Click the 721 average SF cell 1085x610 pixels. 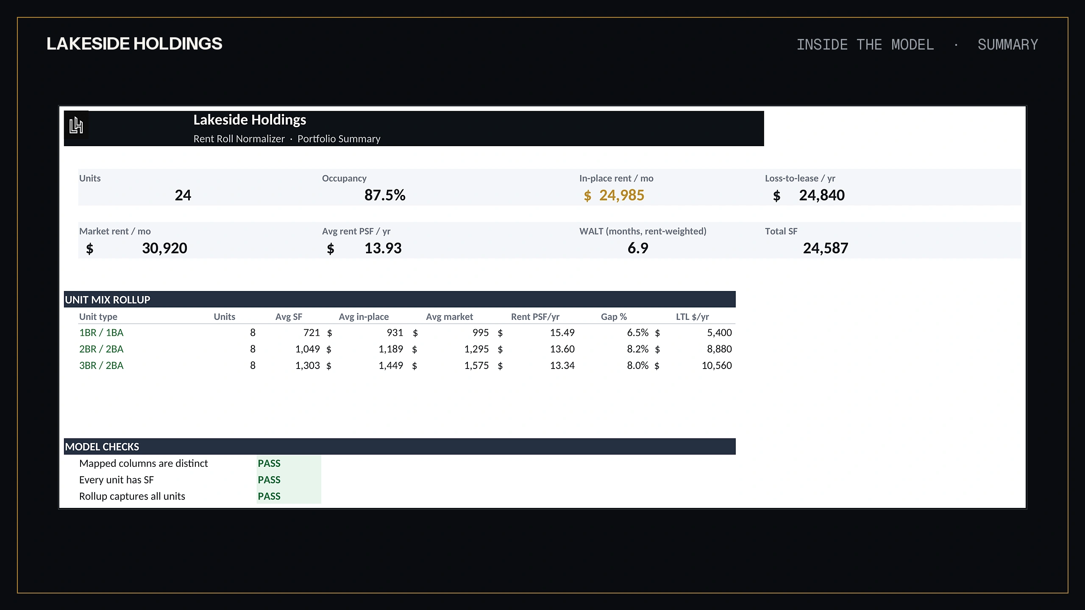tap(312, 333)
